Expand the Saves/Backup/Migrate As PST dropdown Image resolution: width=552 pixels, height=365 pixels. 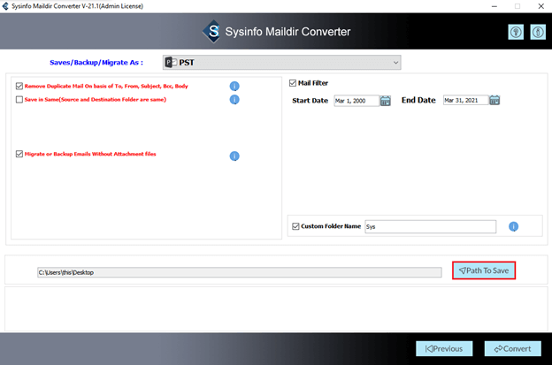281,63
